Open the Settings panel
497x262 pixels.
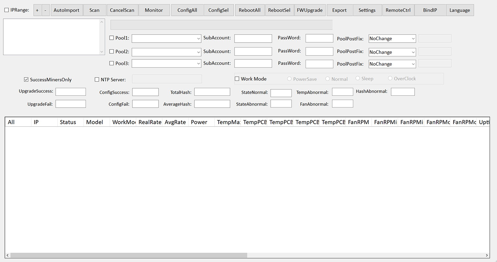367,10
